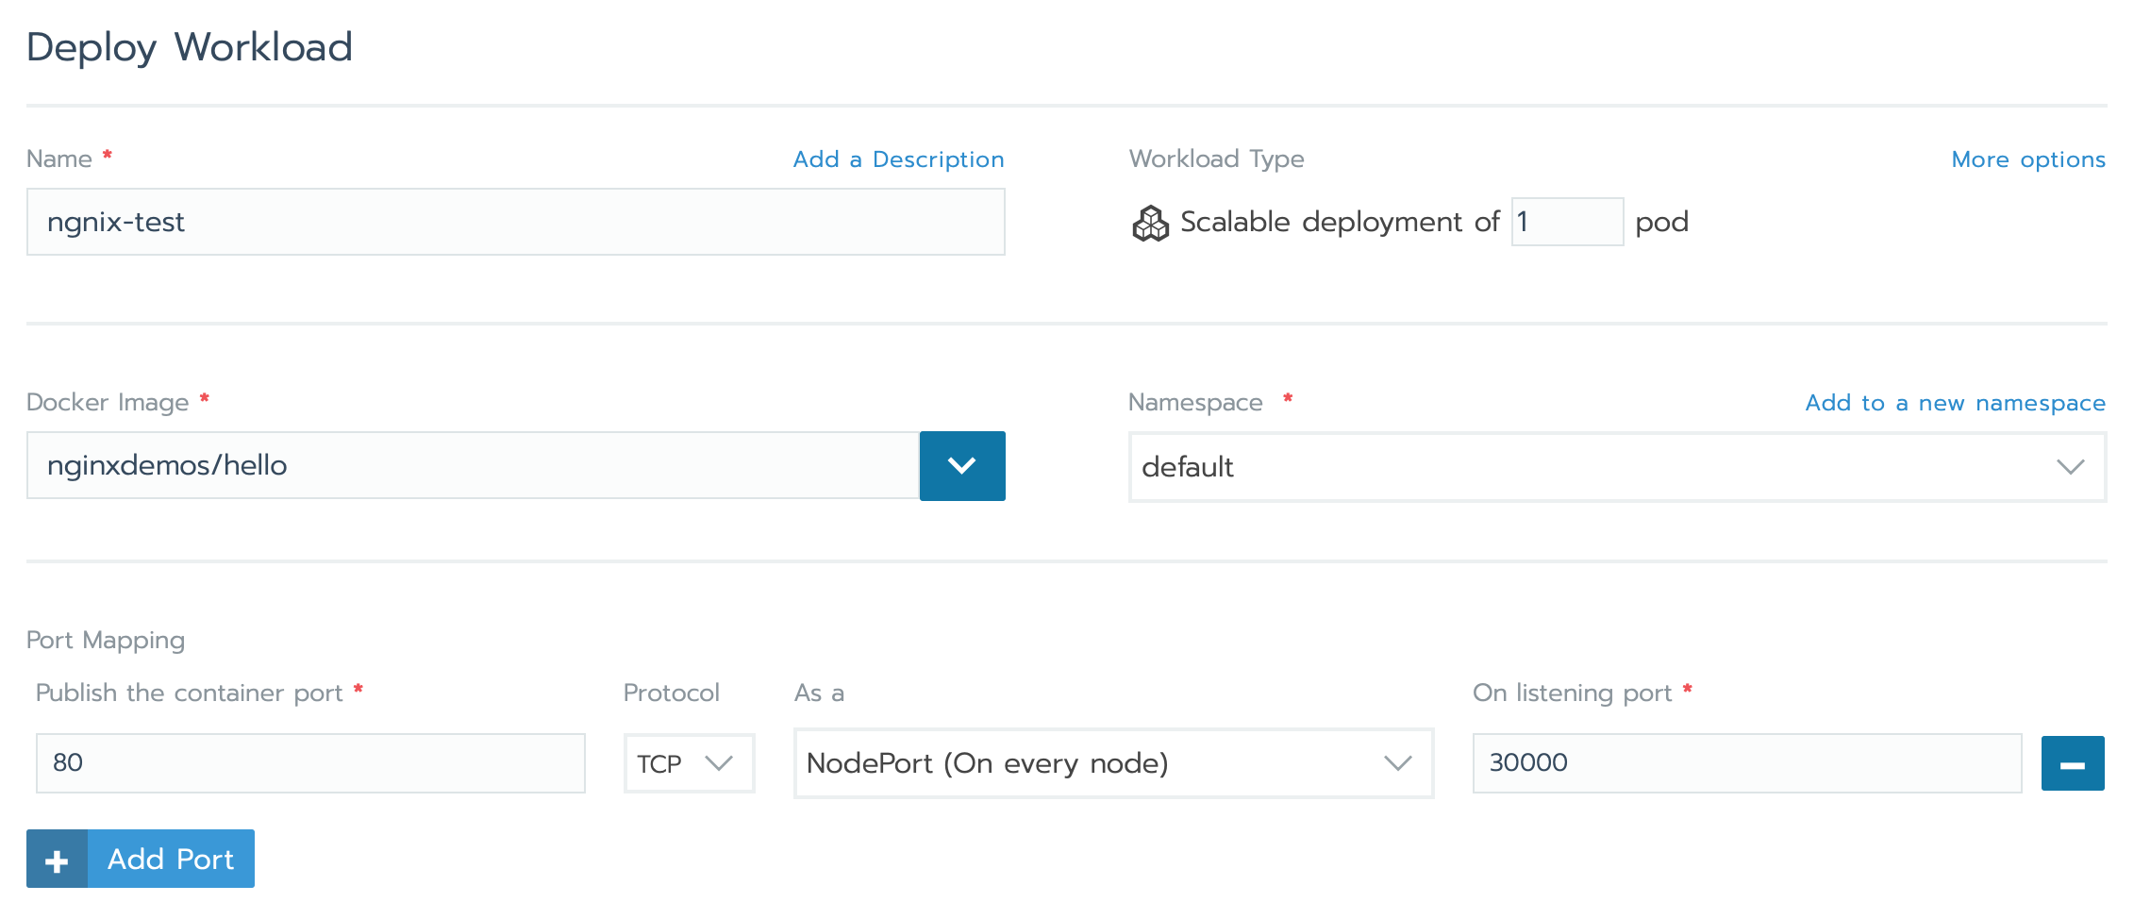The image size is (2134, 902).
Task: Open the NodePort service type dropdown
Action: pos(1112,763)
